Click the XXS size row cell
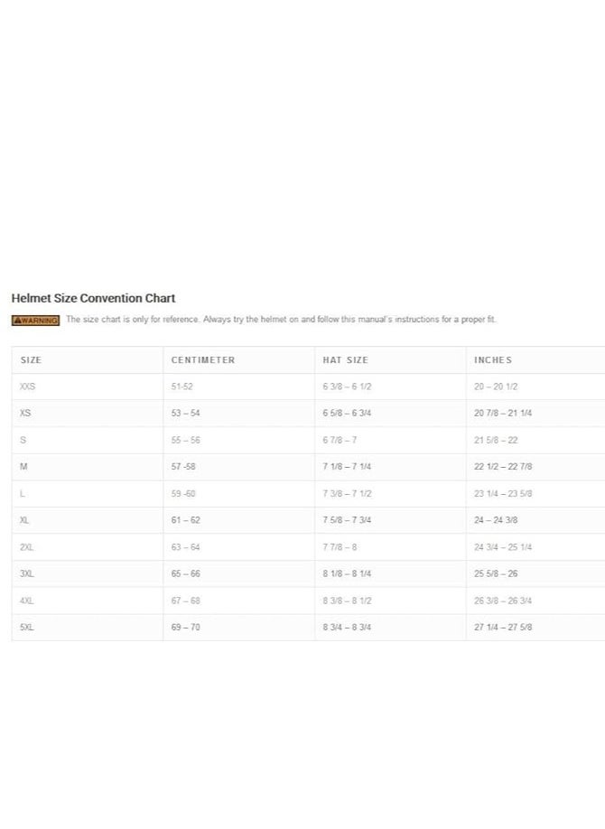605x829 pixels. click(x=88, y=387)
